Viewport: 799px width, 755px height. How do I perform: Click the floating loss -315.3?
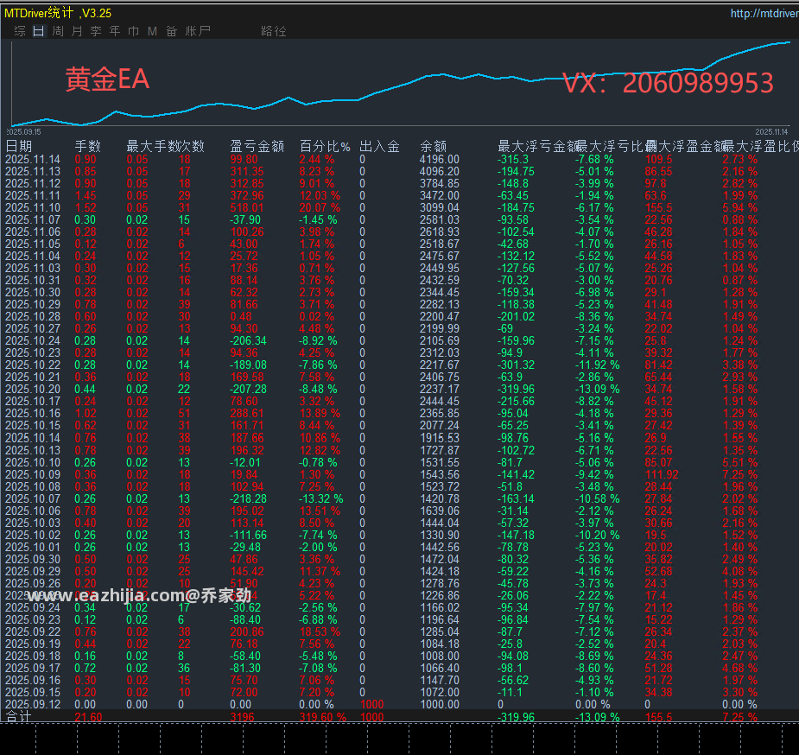512,160
